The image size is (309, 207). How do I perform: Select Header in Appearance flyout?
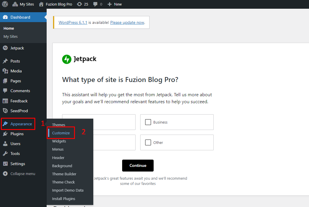coord(58,158)
